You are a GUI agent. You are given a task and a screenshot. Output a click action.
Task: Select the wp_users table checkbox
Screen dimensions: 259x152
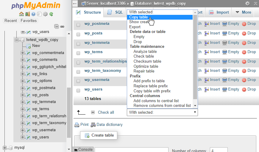78,91
